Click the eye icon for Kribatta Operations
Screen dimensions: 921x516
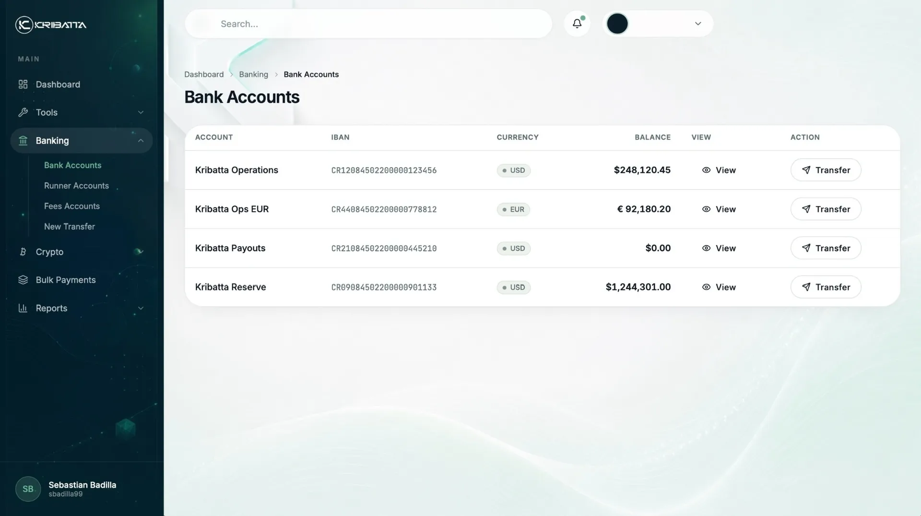pyautogui.click(x=706, y=170)
